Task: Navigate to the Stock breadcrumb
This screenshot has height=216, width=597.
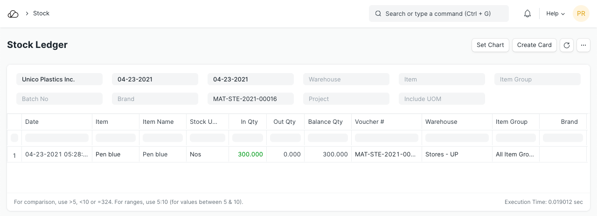Action: point(41,13)
